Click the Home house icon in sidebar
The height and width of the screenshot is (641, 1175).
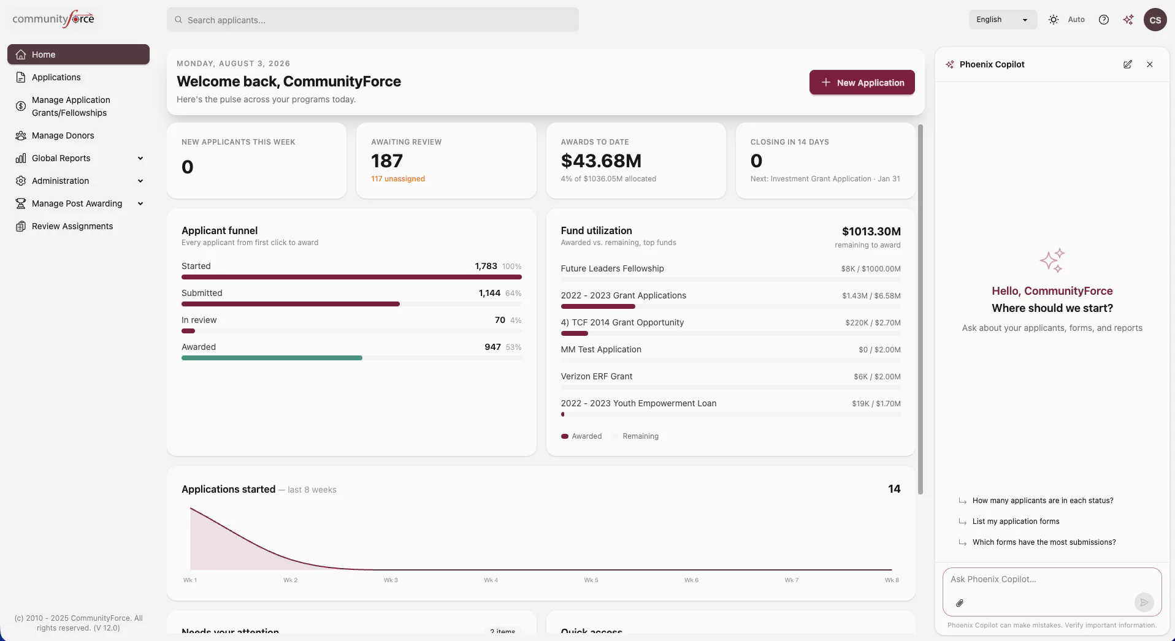(x=21, y=55)
